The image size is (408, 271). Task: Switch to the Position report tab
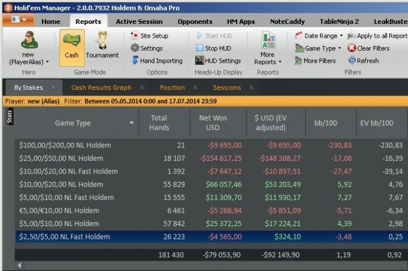coord(173,87)
